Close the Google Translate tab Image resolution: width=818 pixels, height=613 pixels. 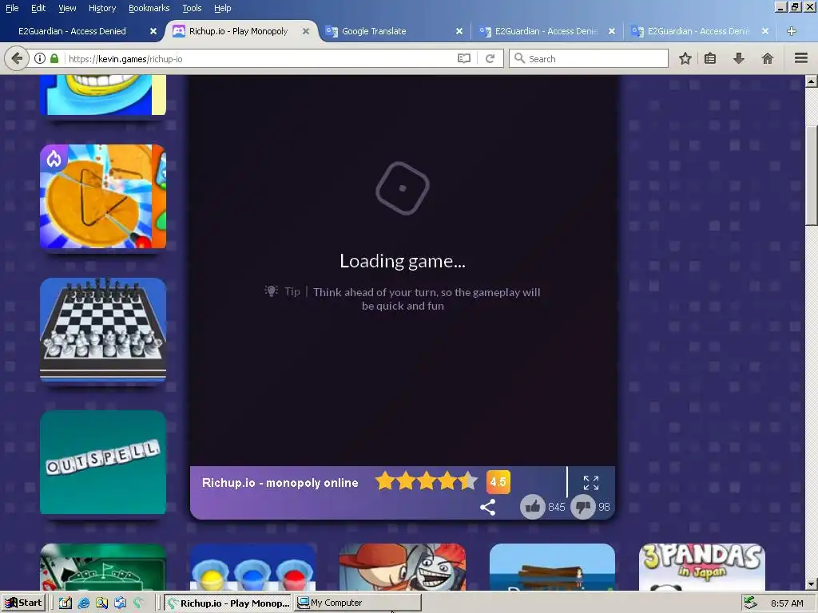459,31
